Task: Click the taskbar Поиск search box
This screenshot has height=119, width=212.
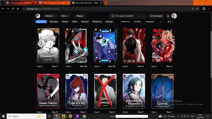Action: pos(27,116)
